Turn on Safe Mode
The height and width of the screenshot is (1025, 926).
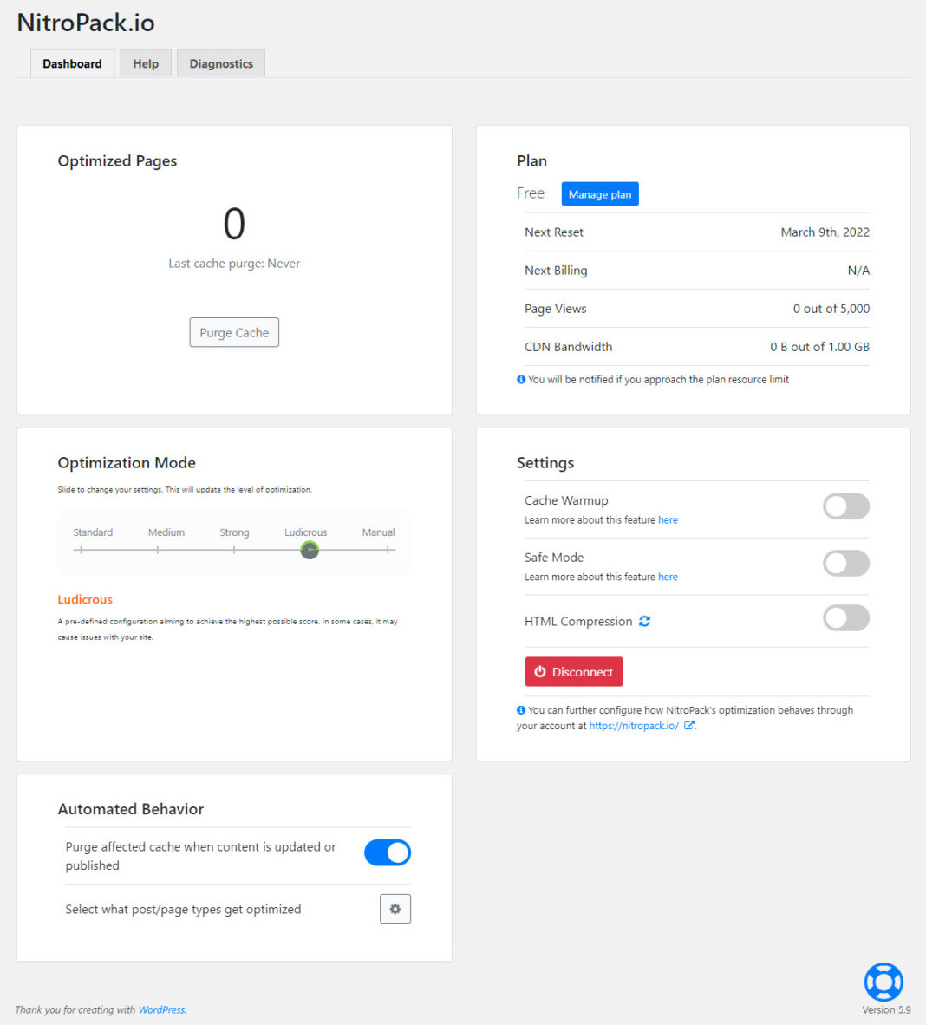pyautogui.click(x=845, y=563)
